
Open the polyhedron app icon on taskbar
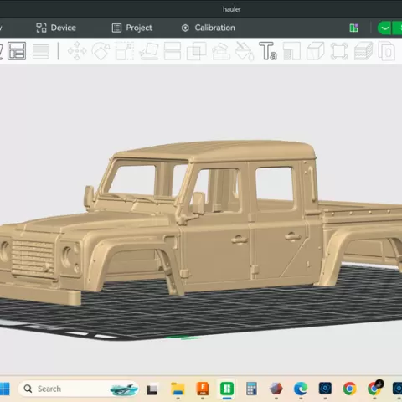click(276, 389)
